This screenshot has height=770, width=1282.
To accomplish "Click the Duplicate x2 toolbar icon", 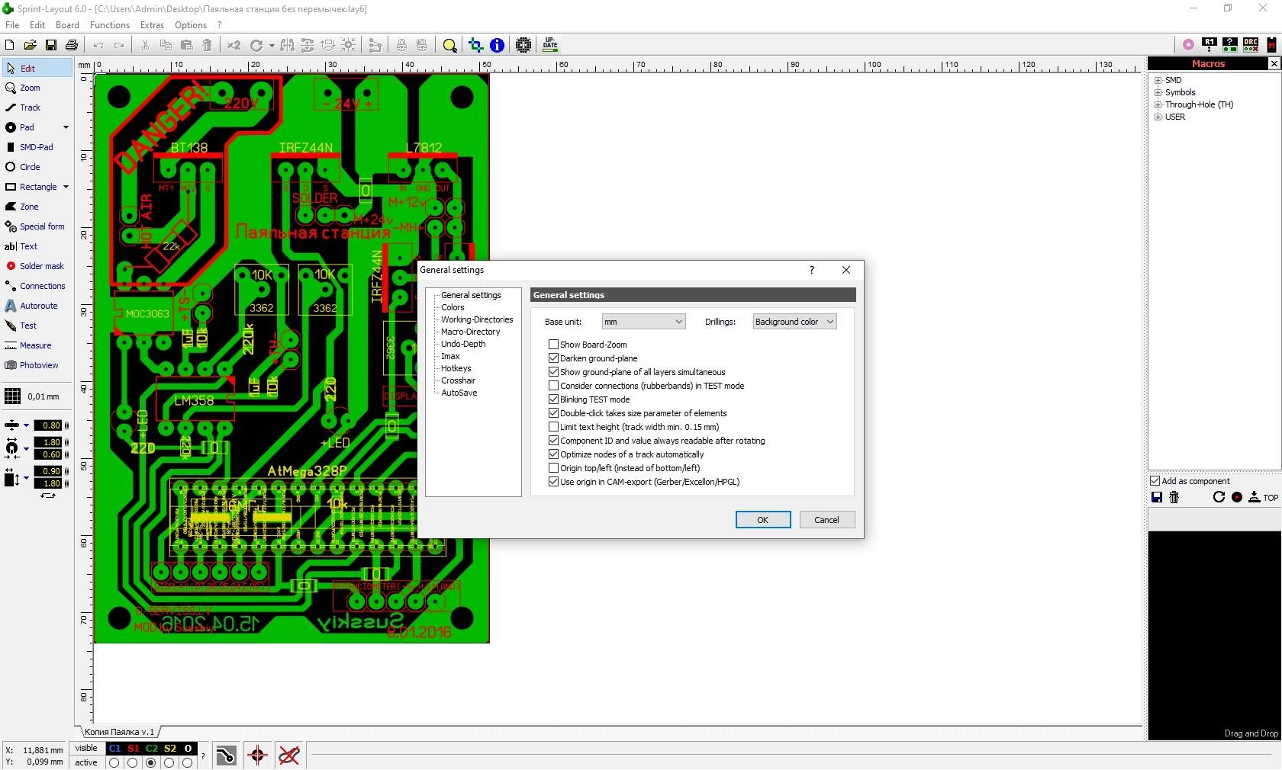I will click(234, 45).
